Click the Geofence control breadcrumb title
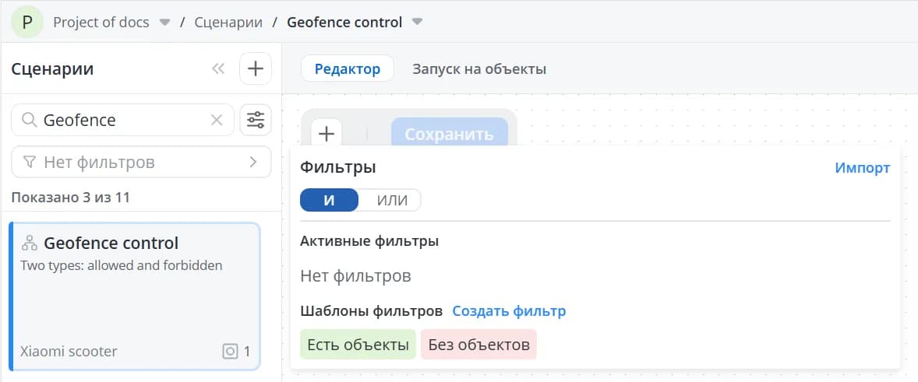The width and height of the screenshot is (918, 382). point(344,23)
